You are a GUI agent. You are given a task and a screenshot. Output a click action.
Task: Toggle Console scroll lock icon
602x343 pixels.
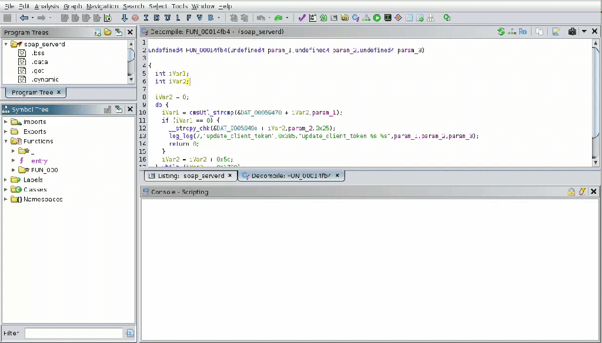tap(571, 192)
